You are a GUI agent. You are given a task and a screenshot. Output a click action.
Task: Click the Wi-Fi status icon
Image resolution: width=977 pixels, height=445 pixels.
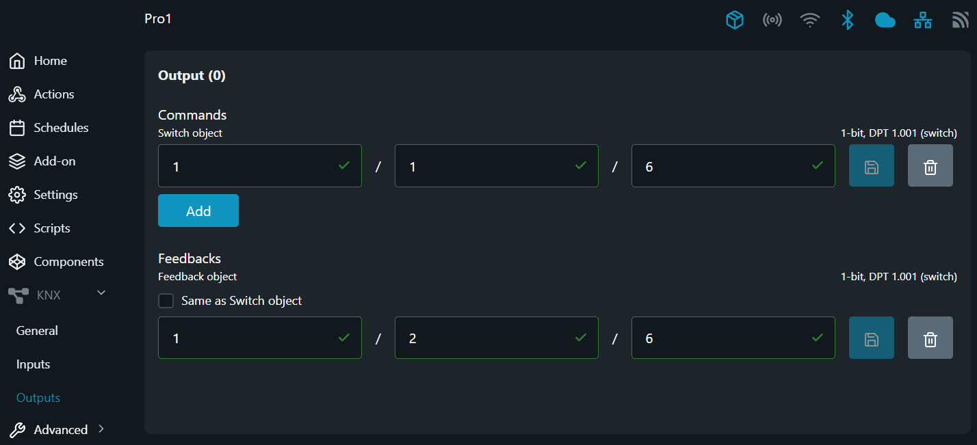tap(810, 21)
